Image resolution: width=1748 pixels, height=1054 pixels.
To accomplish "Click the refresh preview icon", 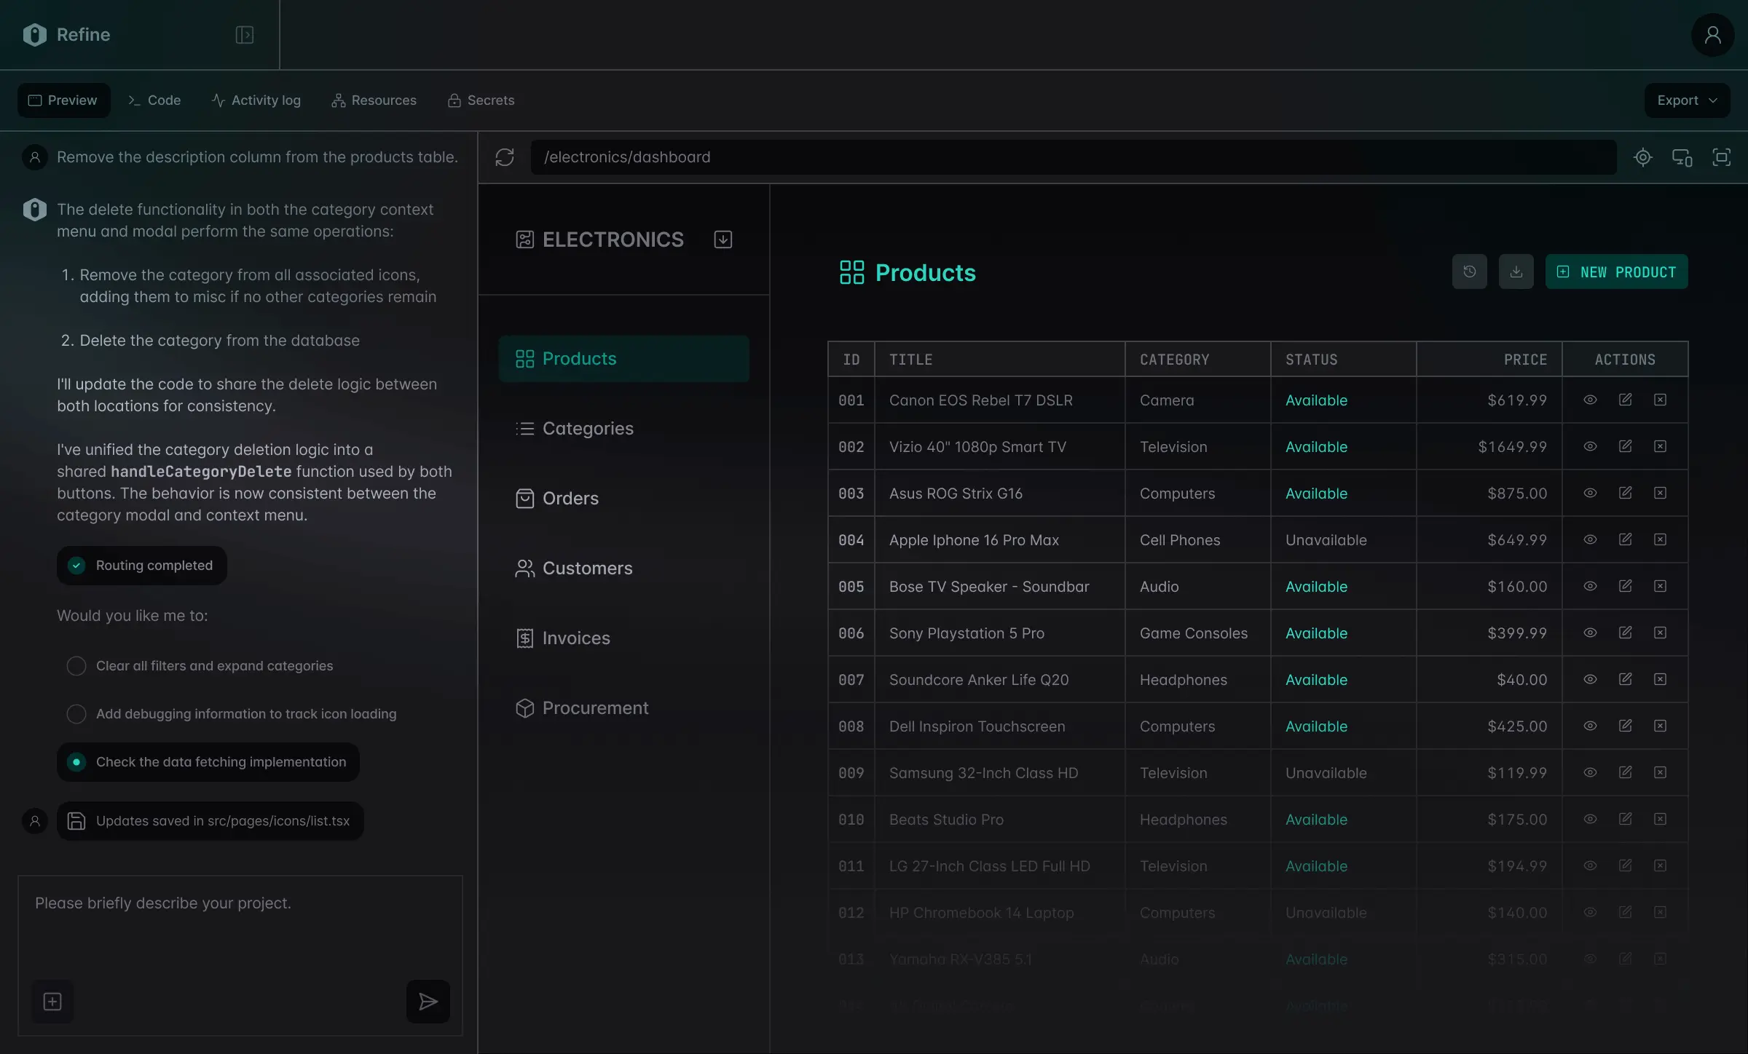I will (x=505, y=157).
